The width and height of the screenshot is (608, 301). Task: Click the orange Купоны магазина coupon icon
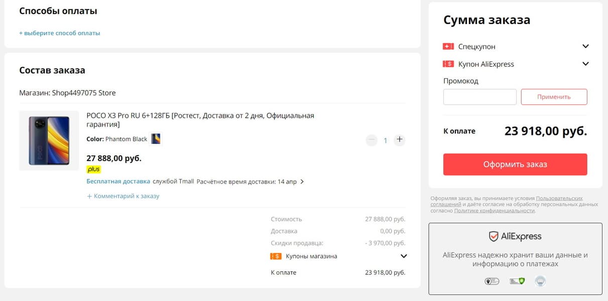coord(276,256)
